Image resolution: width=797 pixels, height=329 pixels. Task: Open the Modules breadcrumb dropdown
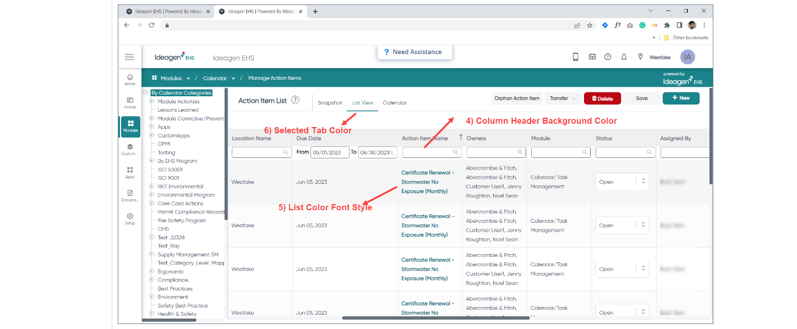[188, 78]
